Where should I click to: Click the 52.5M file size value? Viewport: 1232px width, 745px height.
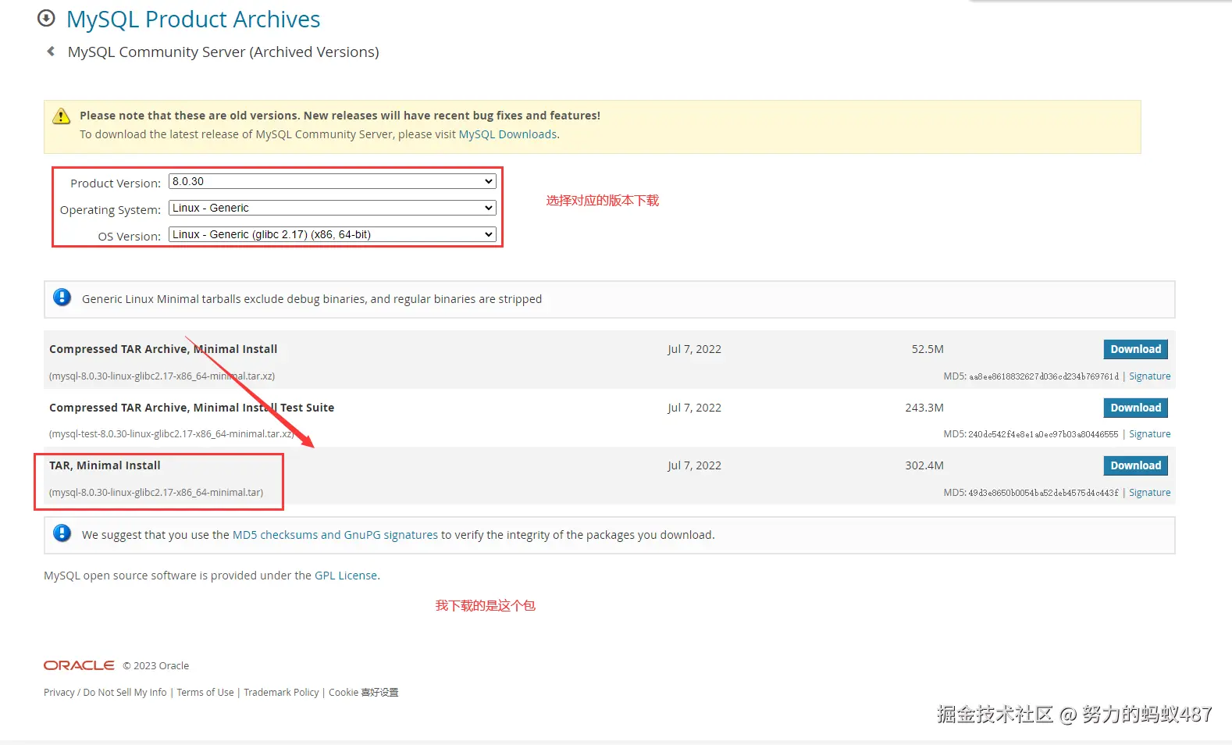pos(928,349)
